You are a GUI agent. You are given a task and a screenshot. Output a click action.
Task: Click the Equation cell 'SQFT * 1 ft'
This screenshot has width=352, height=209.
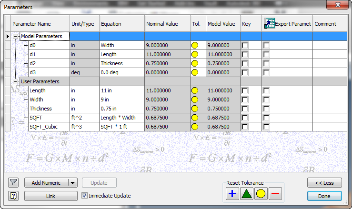(x=122, y=127)
